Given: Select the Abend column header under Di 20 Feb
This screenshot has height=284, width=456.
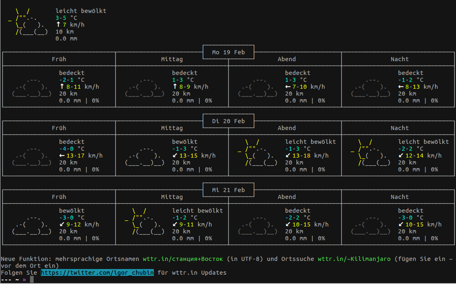Looking at the screenshot, I should (x=286, y=128).
